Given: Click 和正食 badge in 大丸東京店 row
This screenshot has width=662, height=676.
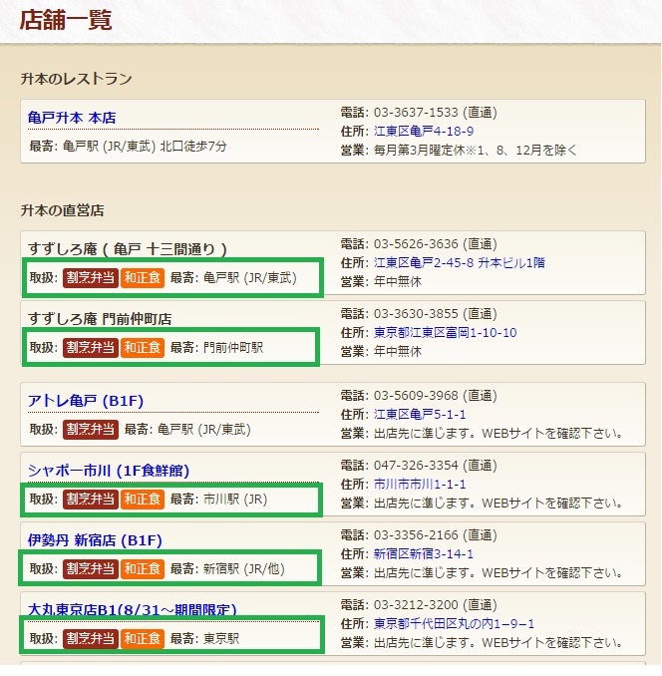Looking at the screenshot, I should pyautogui.click(x=143, y=639).
